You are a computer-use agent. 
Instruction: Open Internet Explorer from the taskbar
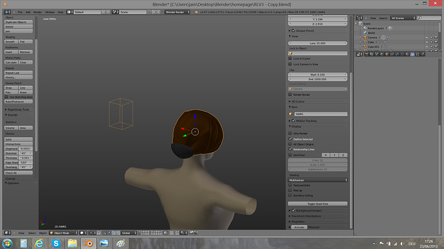click(39, 243)
